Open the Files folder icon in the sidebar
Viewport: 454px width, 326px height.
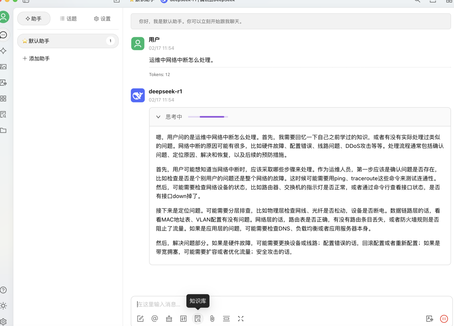pos(4,130)
